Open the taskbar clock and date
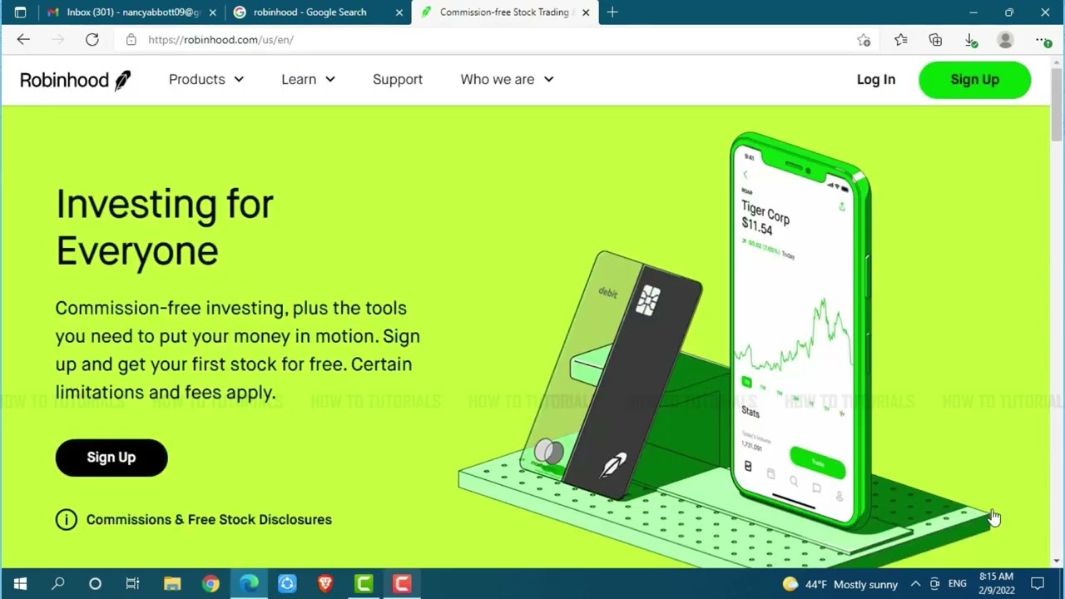 point(997,583)
